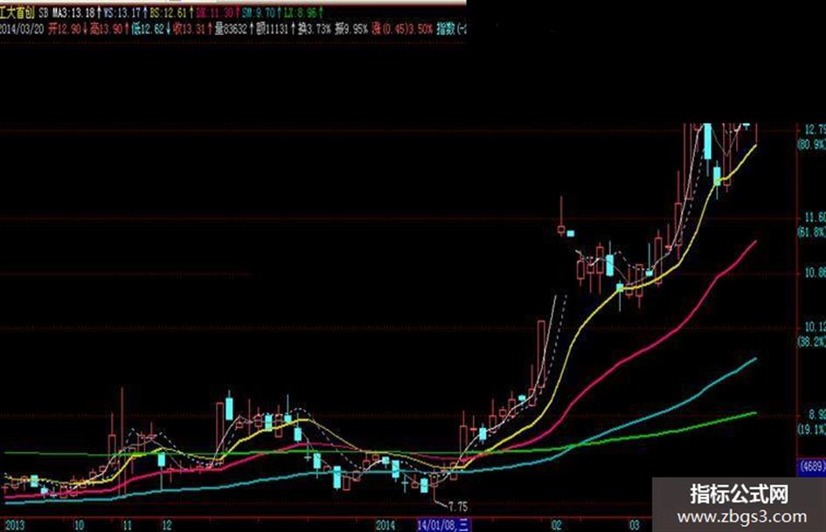Click the date 2014/03/20 in header
This screenshot has width=826, height=532.
click(22, 29)
